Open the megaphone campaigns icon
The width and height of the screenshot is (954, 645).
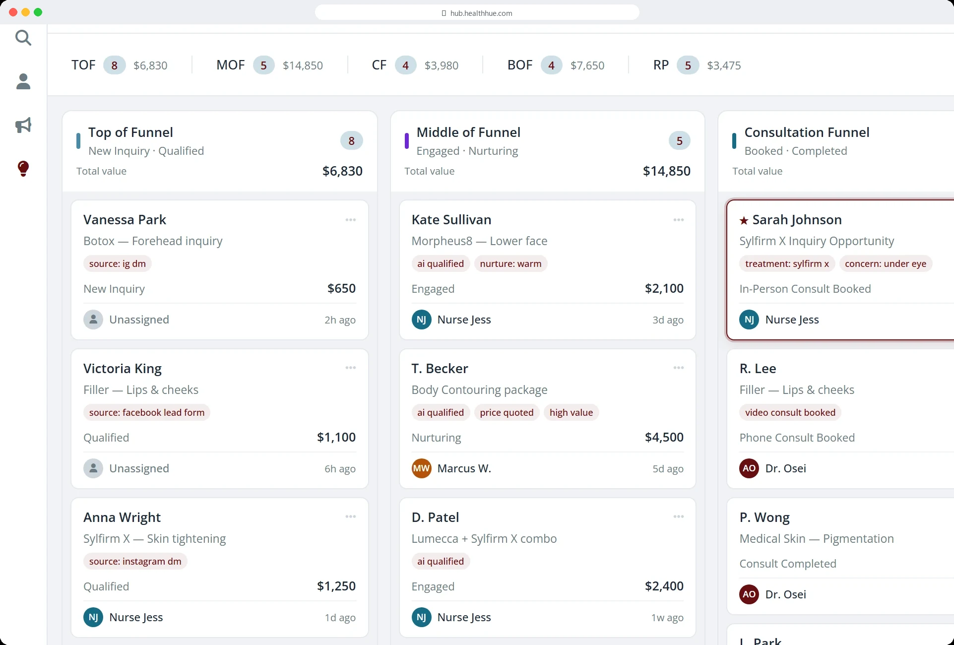click(23, 125)
